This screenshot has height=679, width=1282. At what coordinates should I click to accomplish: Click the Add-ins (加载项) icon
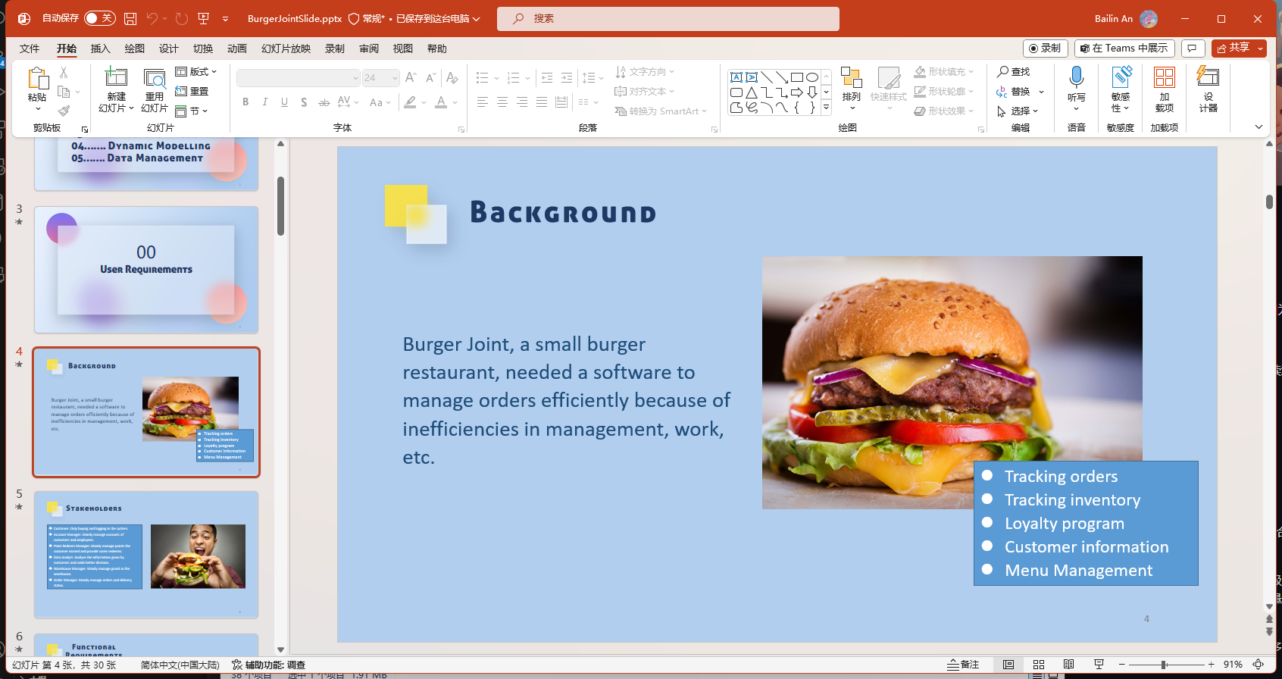point(1164,77)
